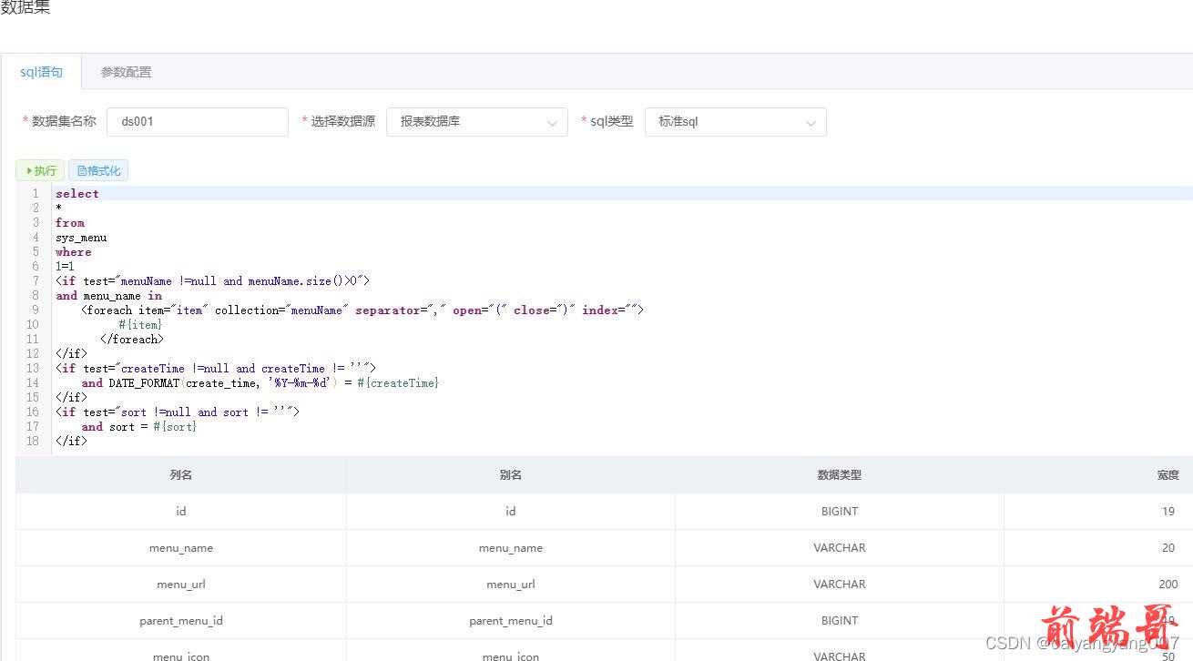This screenshot has width=1193, height=661.
Task: Expand the sql类型 dropdown showing 标准sql
Action: tap(736, 122)
